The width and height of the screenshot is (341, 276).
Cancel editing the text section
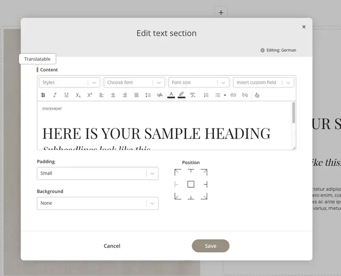point(112,246)
